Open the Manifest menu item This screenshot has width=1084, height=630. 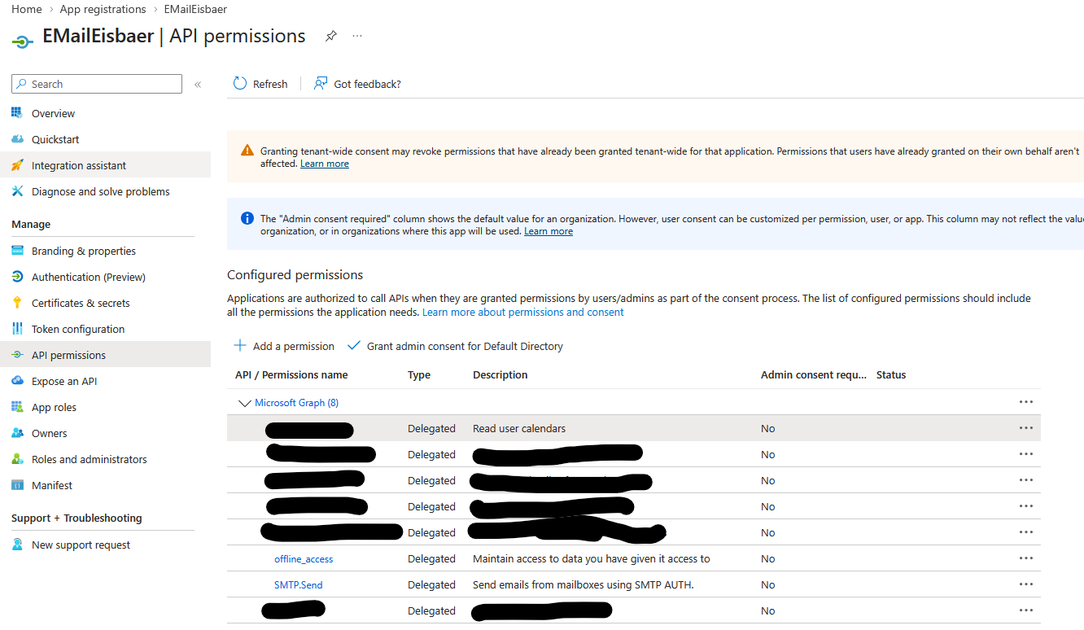coord(105,485)
